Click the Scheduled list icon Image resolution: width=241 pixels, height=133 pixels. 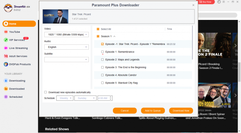tap(6, 97)
